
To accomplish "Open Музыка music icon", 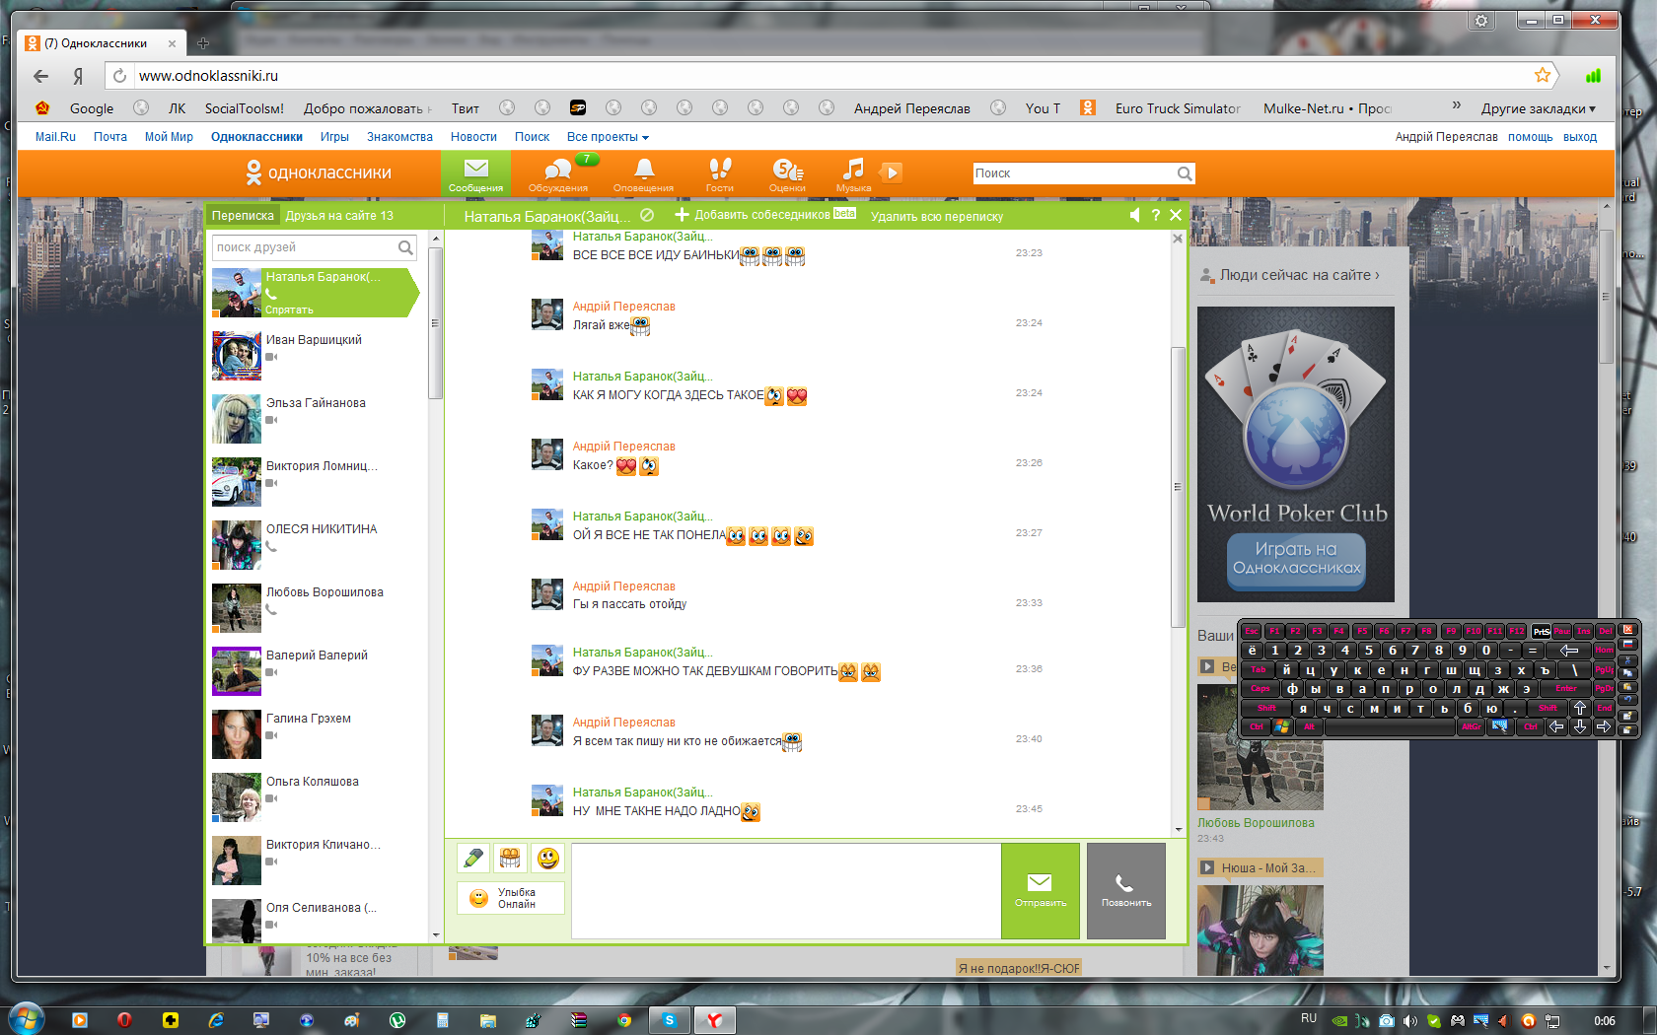I will [853, 173].
